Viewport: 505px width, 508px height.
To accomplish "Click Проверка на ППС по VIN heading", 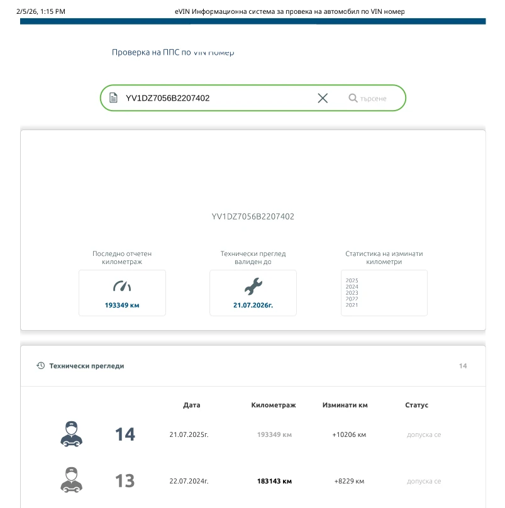I will [x=173, y=53].
